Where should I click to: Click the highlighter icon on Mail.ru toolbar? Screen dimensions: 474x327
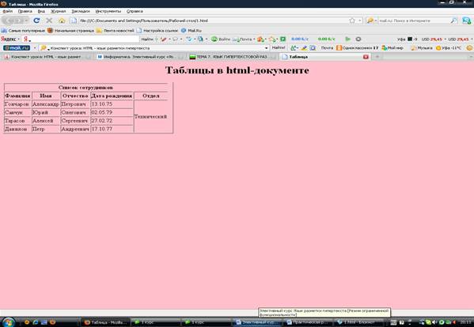(304, 48)
